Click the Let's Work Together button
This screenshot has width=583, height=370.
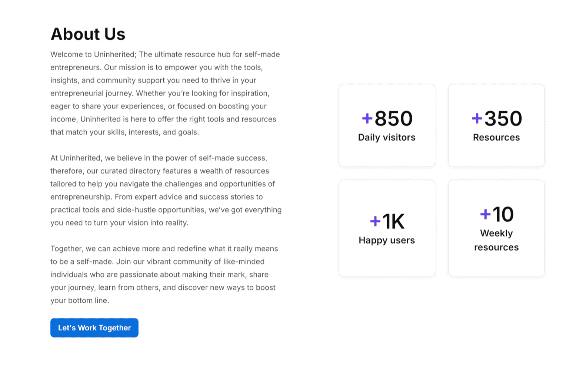coord(94,328)
